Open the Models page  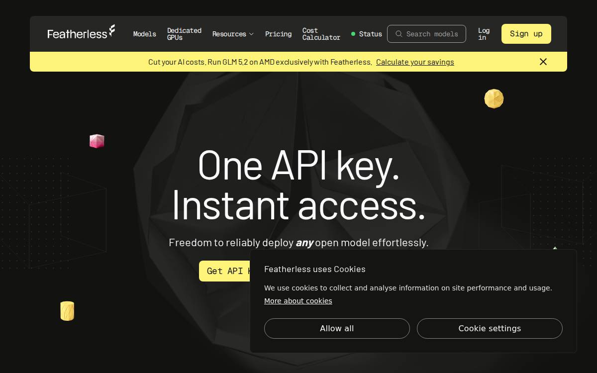point(145,34)
